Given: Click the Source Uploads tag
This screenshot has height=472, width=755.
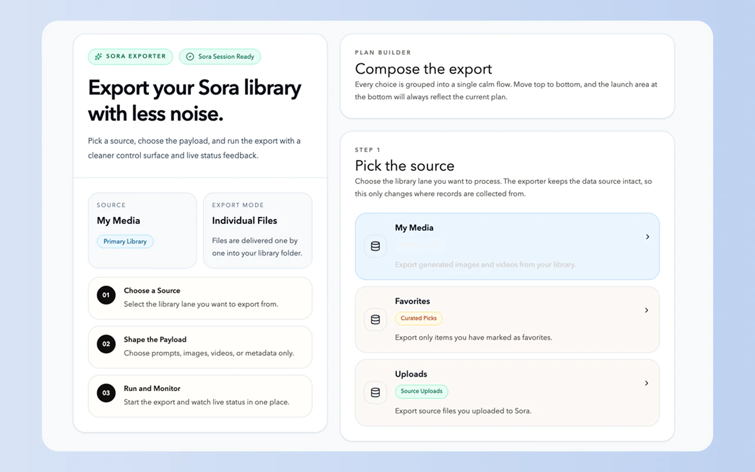Looking at the screenshot, I should click(422, 391).
